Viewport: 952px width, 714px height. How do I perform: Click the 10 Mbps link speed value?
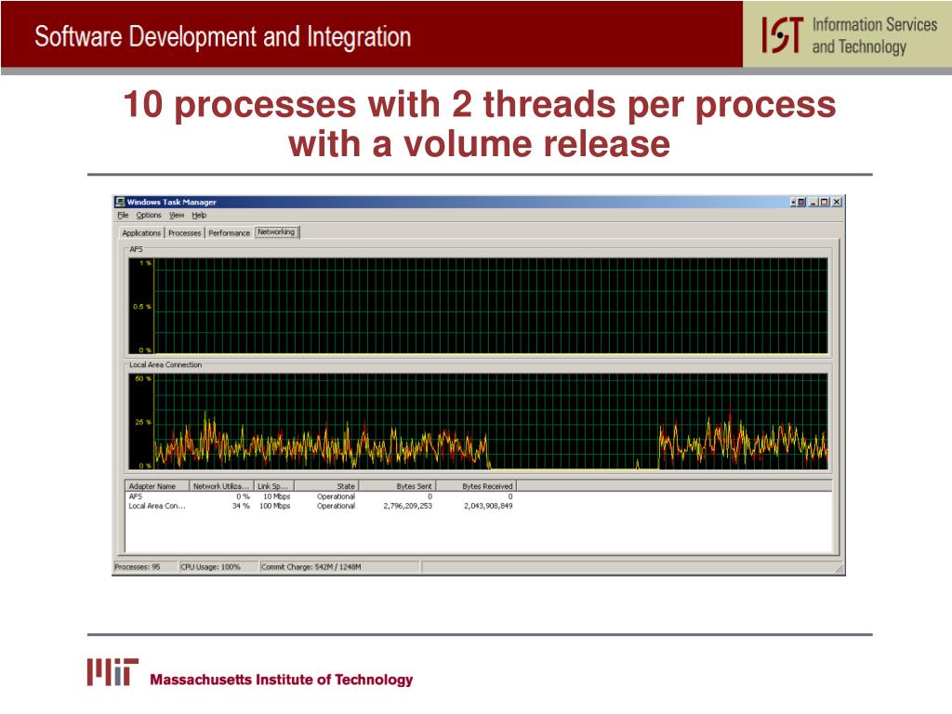tap(277, 496)
